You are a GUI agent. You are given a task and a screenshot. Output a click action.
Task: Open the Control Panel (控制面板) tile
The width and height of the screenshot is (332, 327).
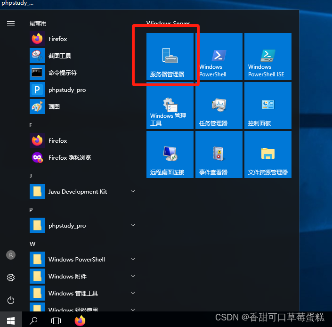[x=268, y=106]
